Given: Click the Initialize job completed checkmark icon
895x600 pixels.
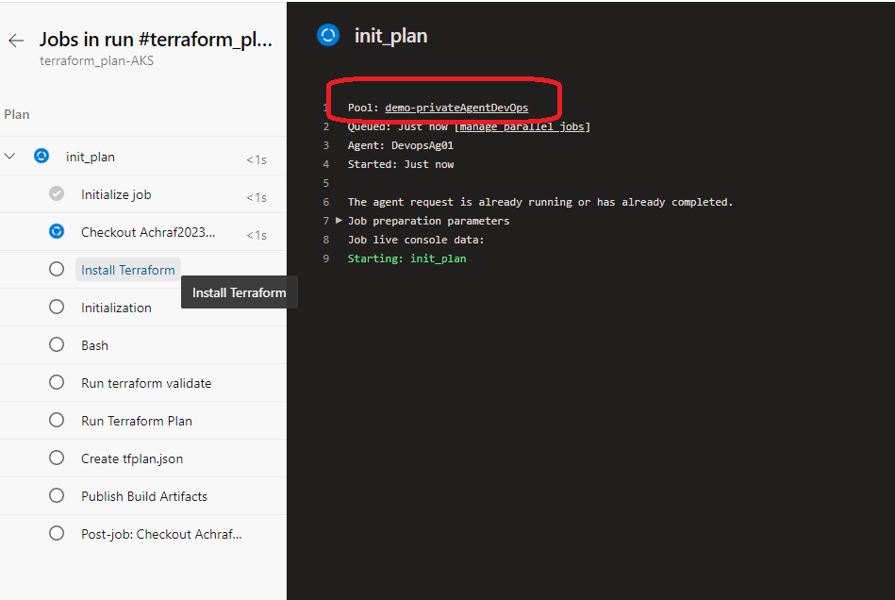Looking at the screenshot, I should pos(57,194).
